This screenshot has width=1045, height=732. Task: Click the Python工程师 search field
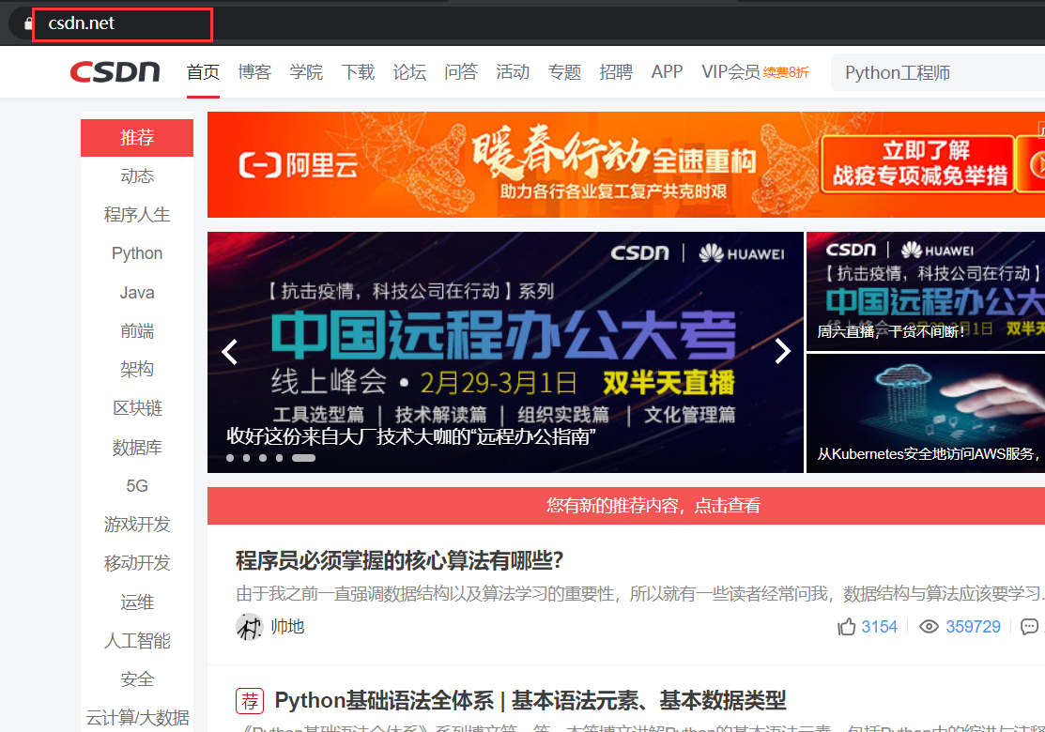point(938,72)
